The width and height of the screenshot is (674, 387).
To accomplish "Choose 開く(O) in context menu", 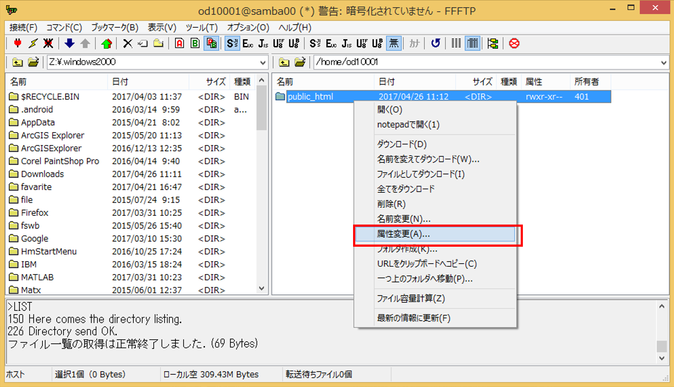I will (x=435, y=110).
